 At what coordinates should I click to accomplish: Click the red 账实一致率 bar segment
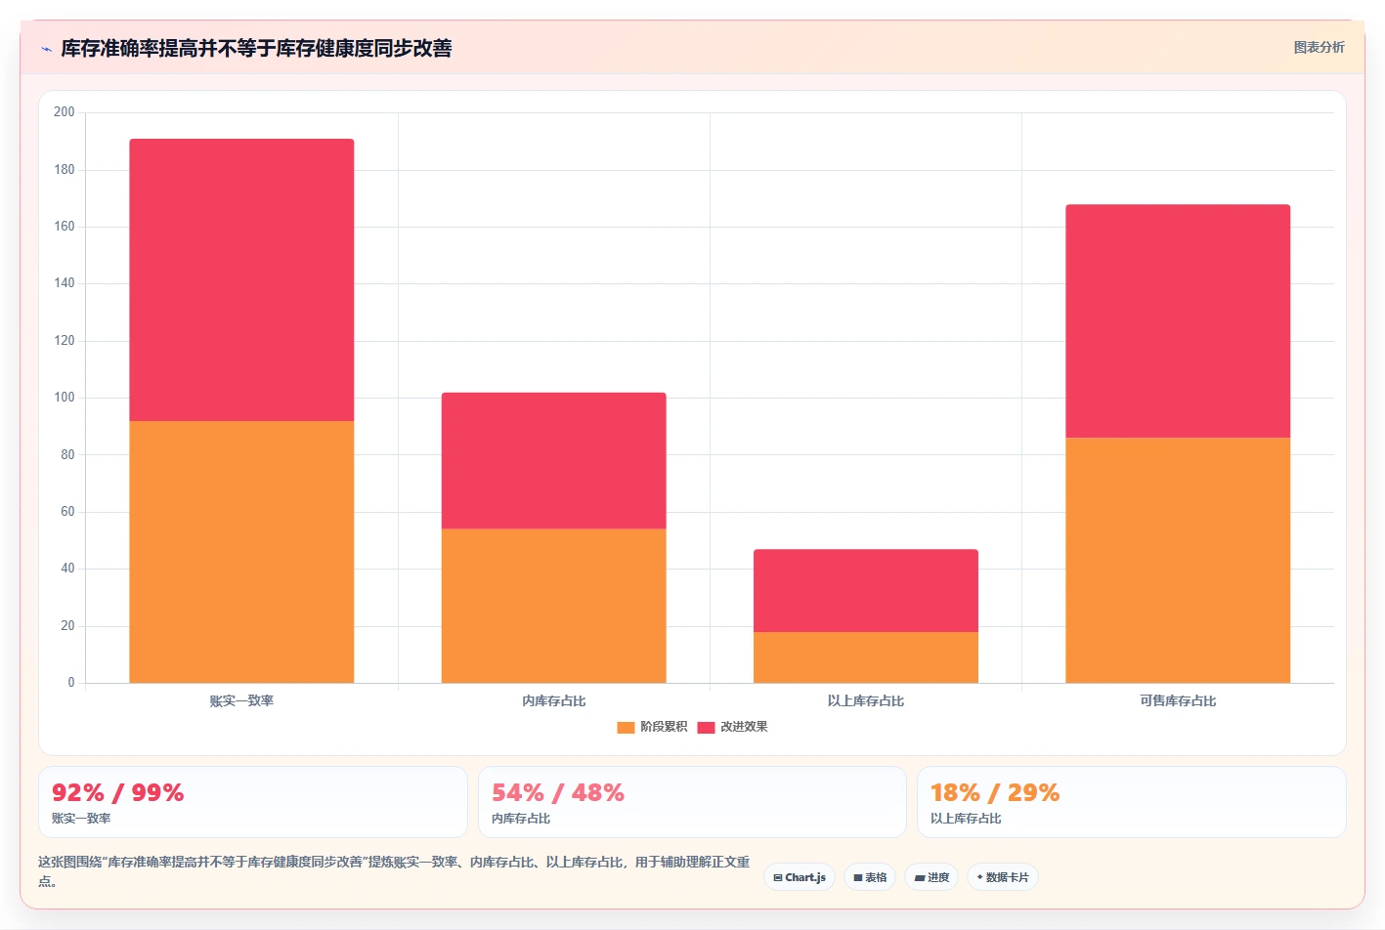point(241,280)
